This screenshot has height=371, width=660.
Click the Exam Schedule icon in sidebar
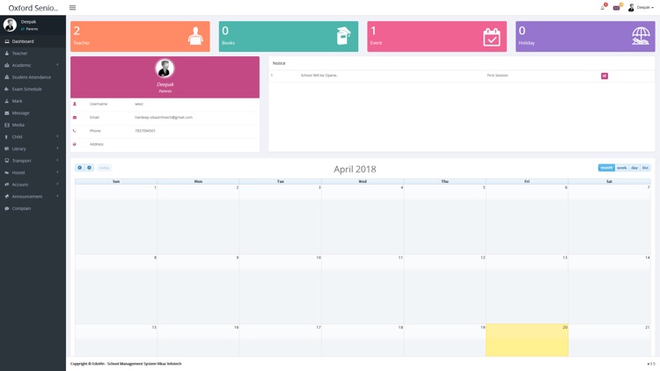(7, 89)
